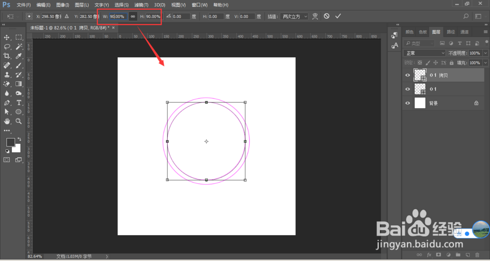Select the Gradient tool
The image size is (490, 261).
(x=19, y=84)
